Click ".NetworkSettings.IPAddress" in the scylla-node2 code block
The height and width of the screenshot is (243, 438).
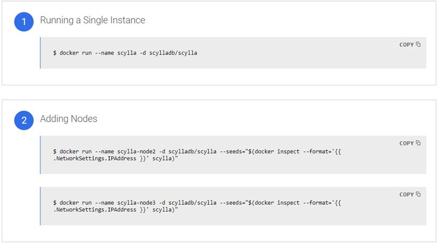(x=95, y=159)
